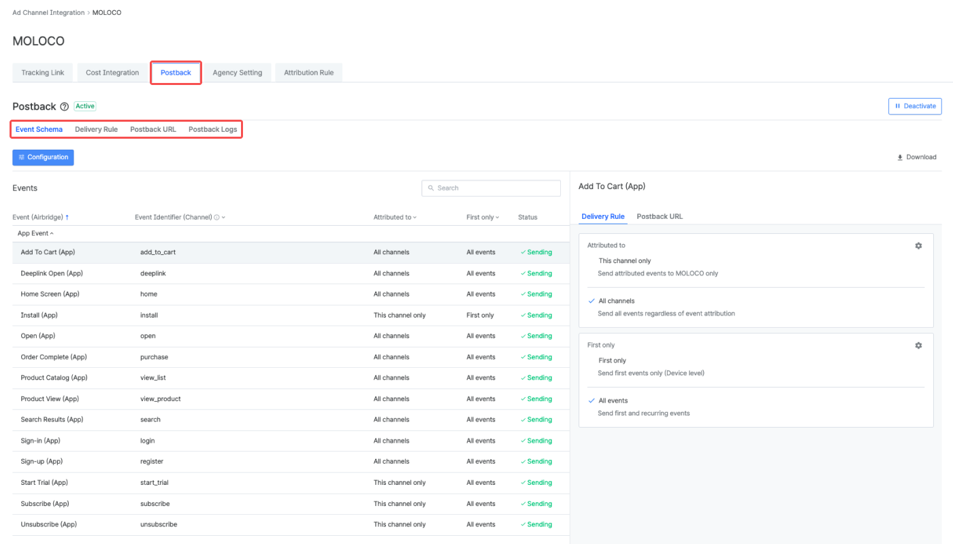Viewport: 953px width, 544px height.
Task: Click the Active status badge
Action: [x=85, y=106]
